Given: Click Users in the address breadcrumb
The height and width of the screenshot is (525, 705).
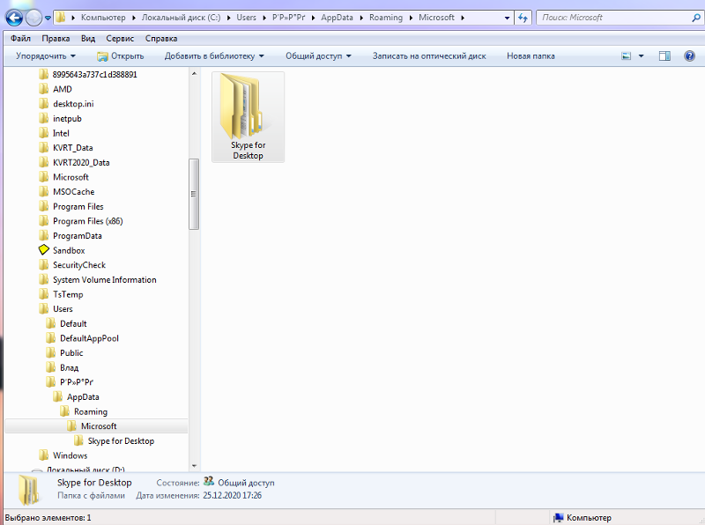Looking at the screenshot, I should [x=246, y=18].
